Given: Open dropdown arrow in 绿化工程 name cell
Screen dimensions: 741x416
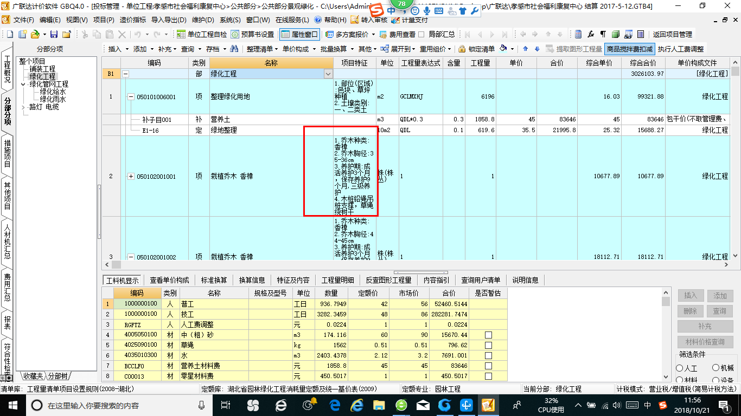Looking at the screenshot, I should [328, 74].
